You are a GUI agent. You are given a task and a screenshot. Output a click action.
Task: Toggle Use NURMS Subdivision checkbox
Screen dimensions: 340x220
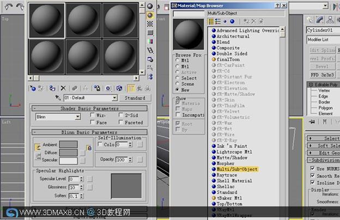pos(312,168)
